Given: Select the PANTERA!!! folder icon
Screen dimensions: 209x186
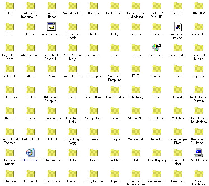Looking at the screenshot, I should click(x=31, y=131).
